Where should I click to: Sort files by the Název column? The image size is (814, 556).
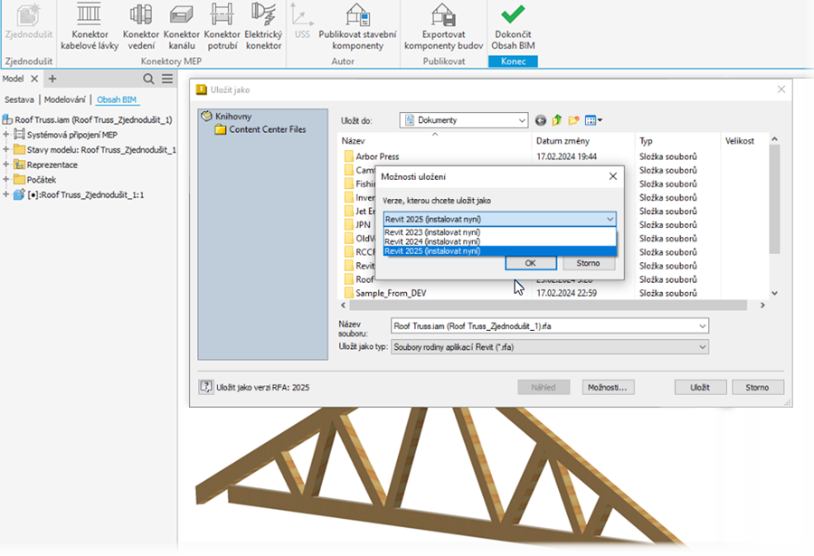point(435,141)
